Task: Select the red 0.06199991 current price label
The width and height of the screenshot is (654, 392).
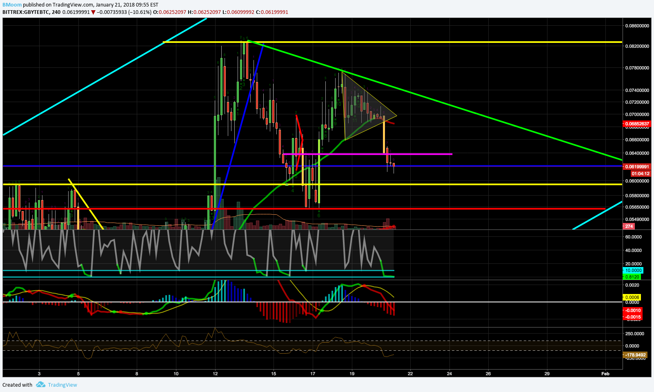Action: click(x=637, y=167)
